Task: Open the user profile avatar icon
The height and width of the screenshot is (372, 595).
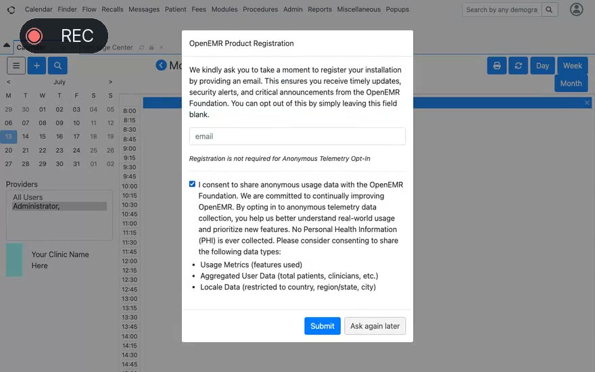Action: 576,9
